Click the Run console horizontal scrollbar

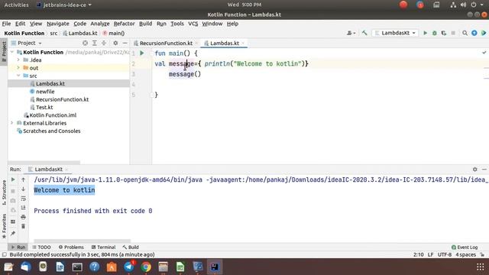coord(83,241)
